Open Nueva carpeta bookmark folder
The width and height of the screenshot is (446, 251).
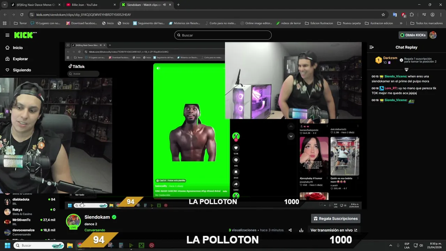point(349,23)
